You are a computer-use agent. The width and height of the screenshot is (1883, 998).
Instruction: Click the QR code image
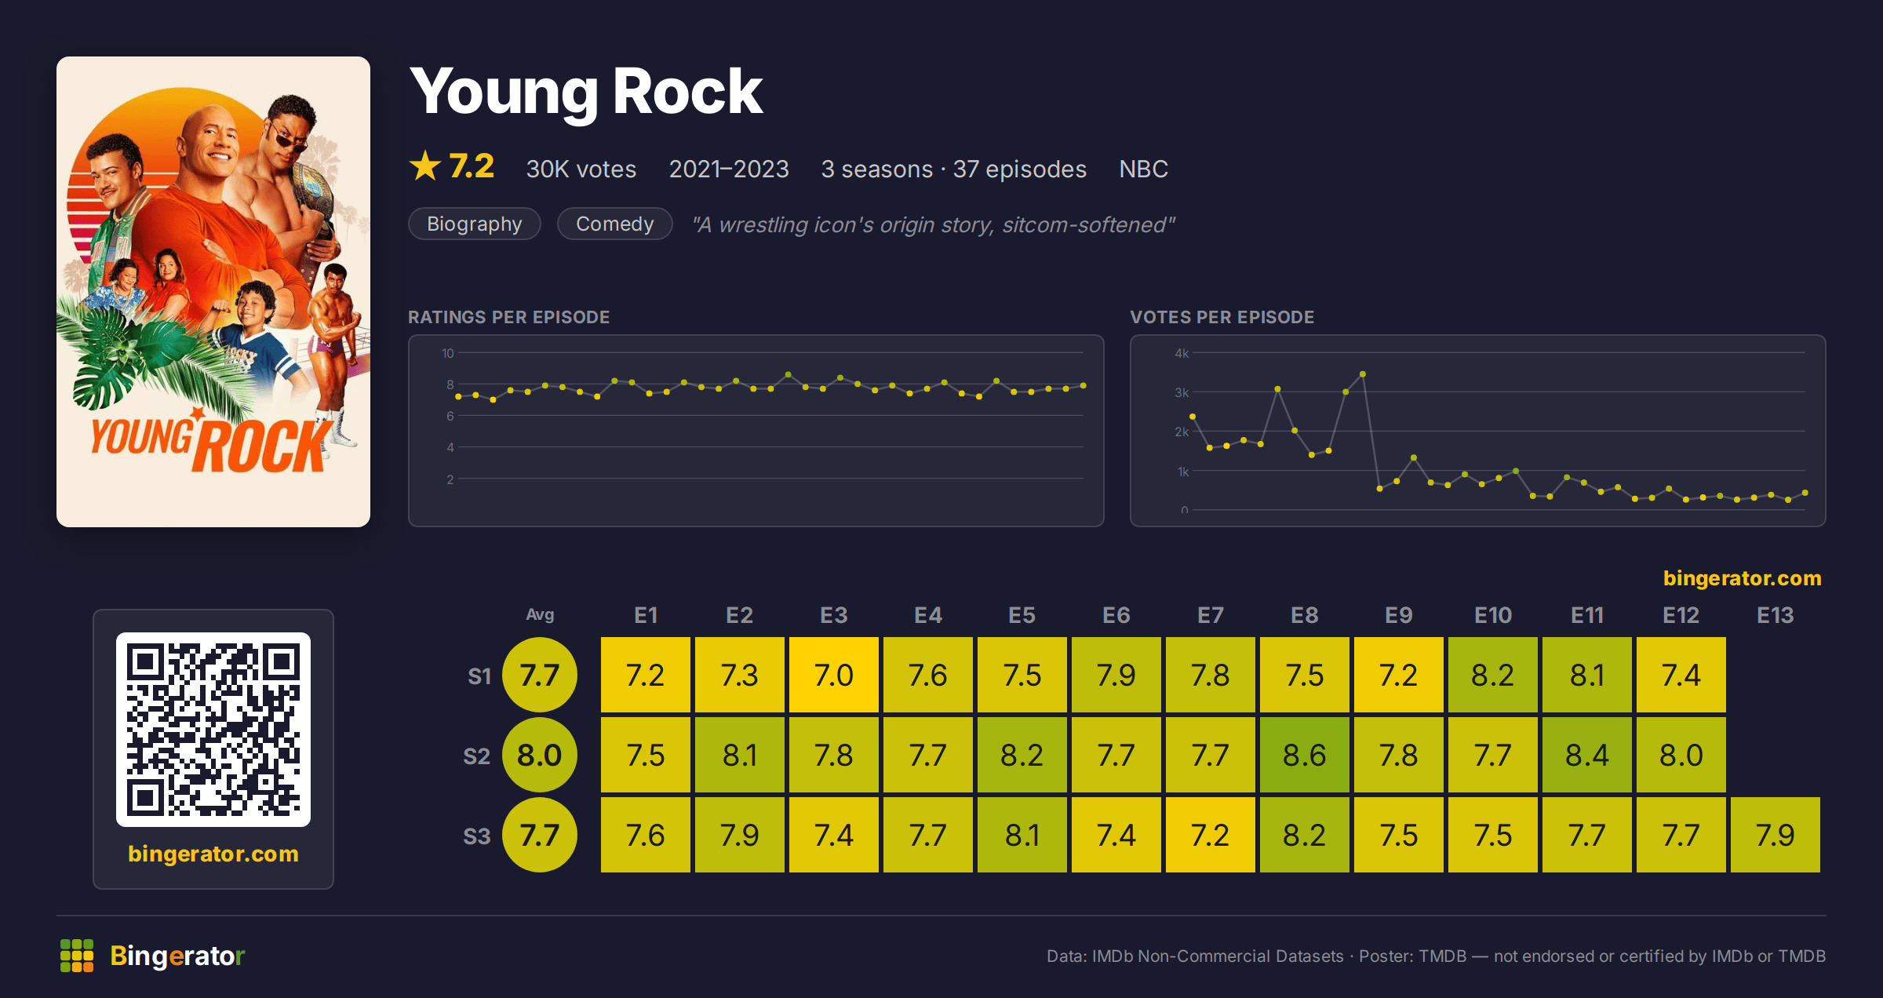pyautogui.click(x=213, y=729)
